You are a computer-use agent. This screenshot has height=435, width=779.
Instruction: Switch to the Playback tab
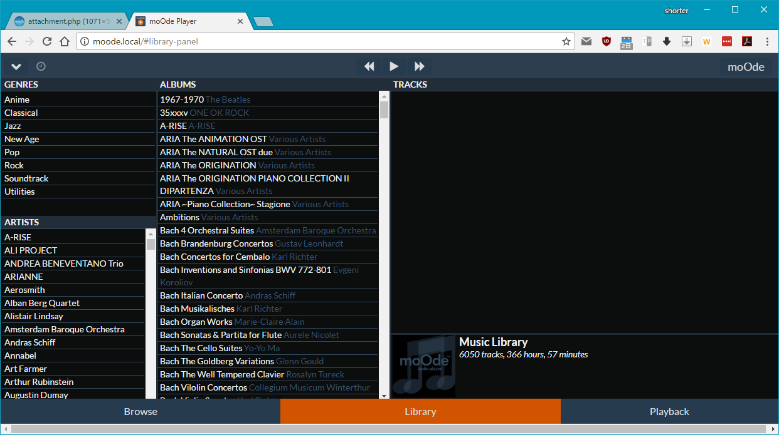click(x=669, y=411)
